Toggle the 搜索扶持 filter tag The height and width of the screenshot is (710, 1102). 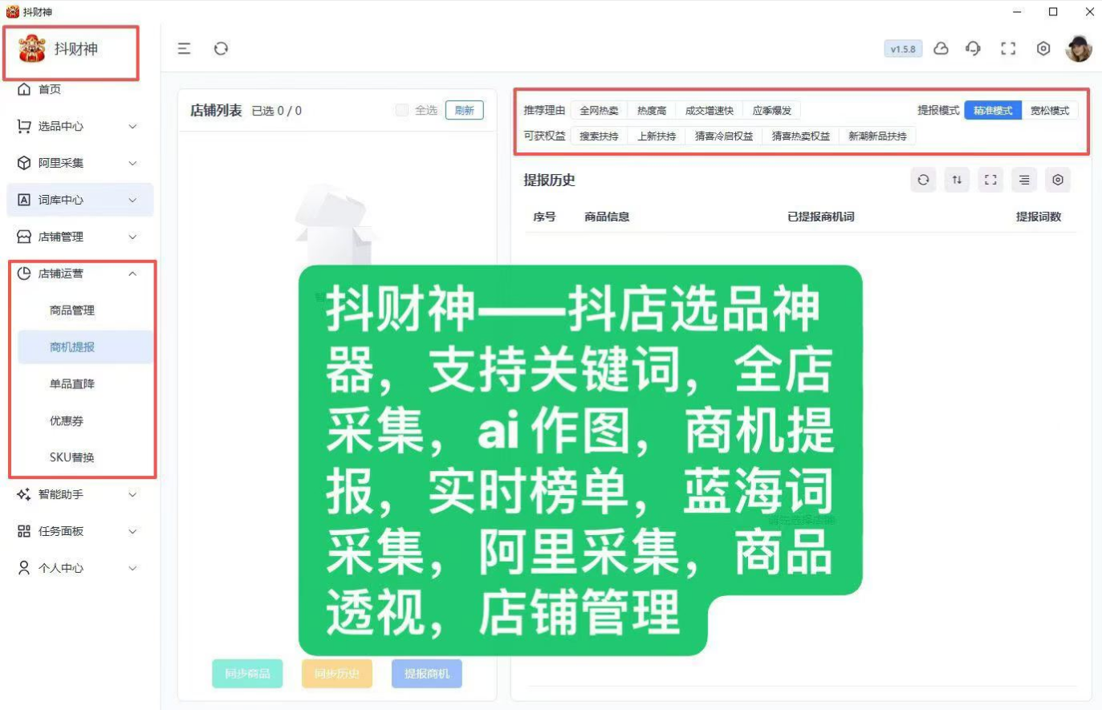click(x=599, y=136)
